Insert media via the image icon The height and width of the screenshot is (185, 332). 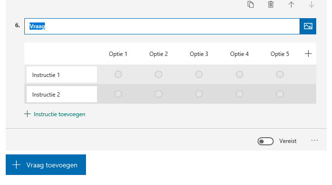[x=308, y=26]
